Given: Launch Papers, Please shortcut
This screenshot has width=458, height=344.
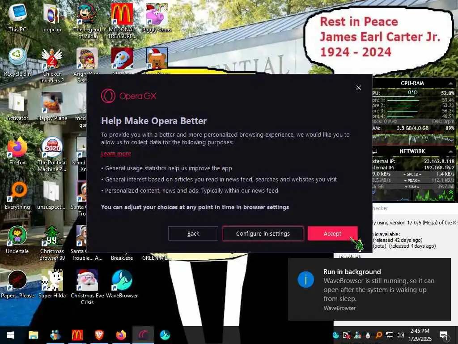Looking at the screenshot, I should [x=17, y=284].
